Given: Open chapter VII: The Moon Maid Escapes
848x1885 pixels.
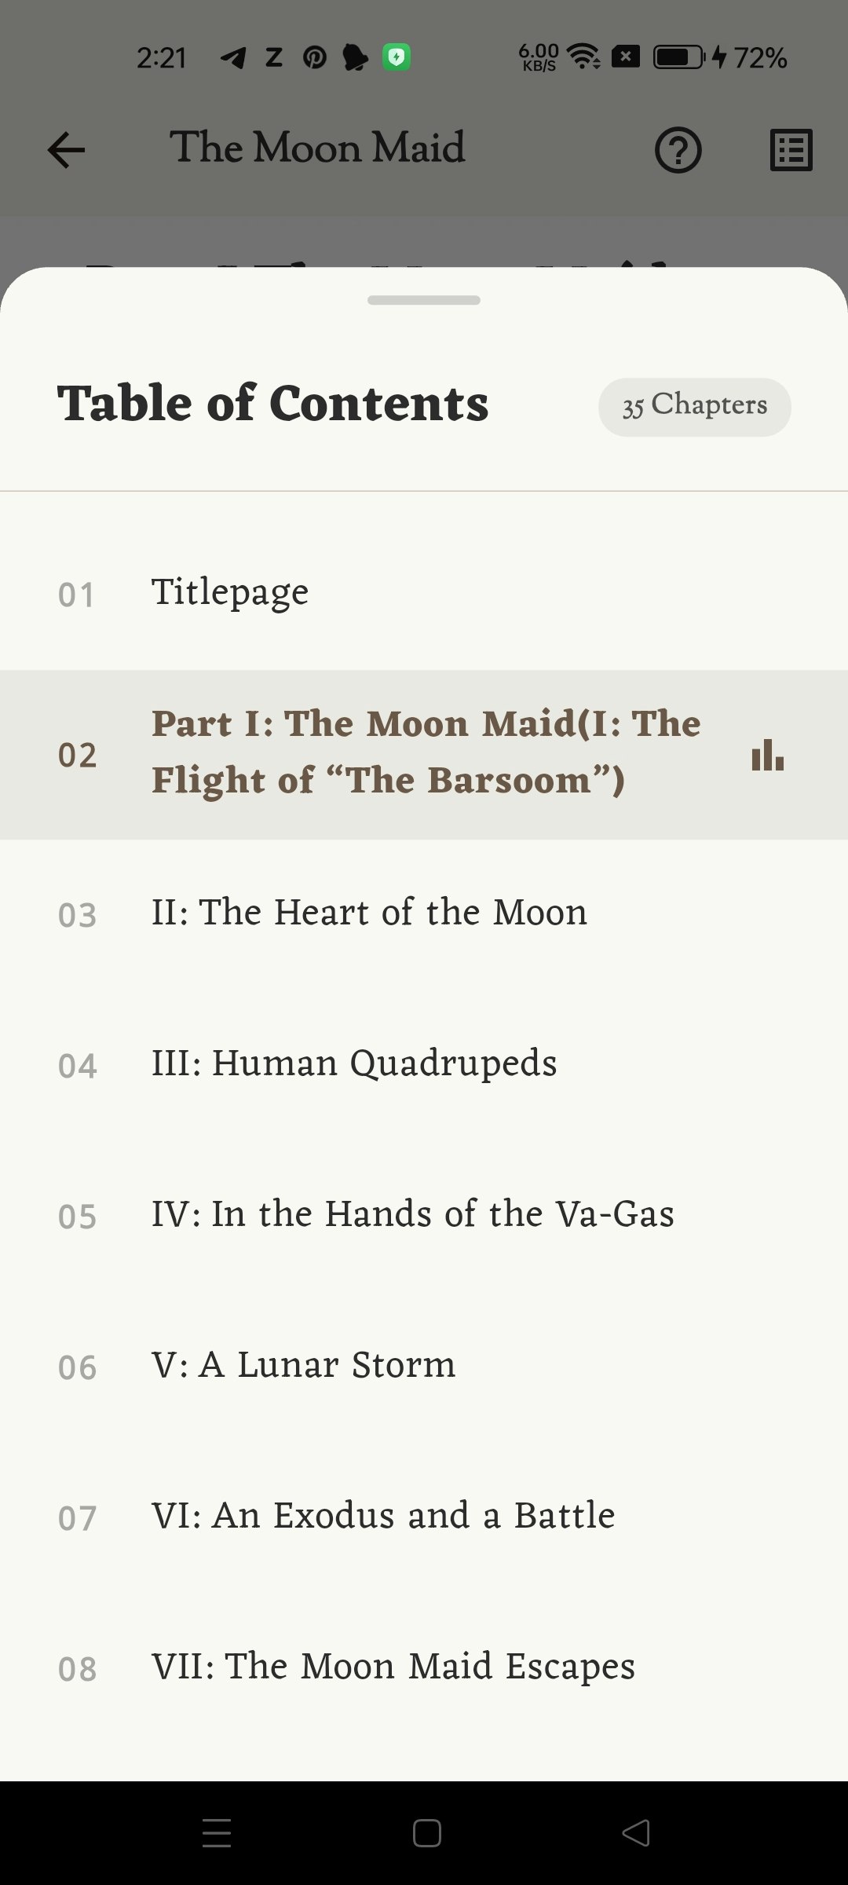Looking at the screenshot, I should 393,1666.
